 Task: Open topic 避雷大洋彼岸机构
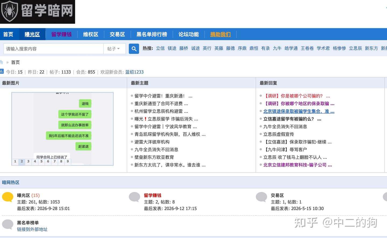(x=152, y=142)
